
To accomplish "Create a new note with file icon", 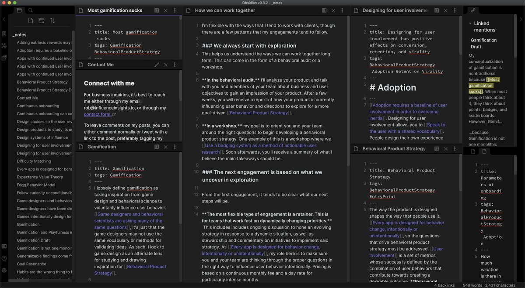I will click(31, 21).
